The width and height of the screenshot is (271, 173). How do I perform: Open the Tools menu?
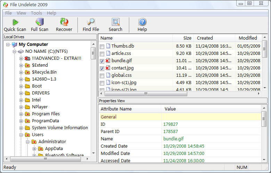click(x=36, y=13)
